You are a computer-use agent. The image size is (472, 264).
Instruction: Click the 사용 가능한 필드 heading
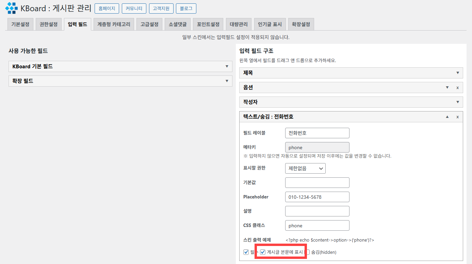click(28, 51)
